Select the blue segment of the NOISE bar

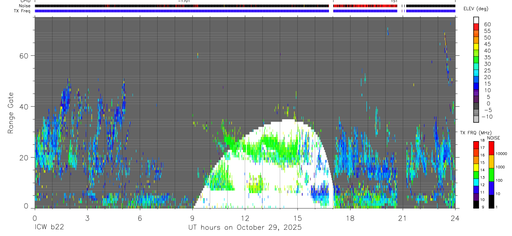pos(492,188)
